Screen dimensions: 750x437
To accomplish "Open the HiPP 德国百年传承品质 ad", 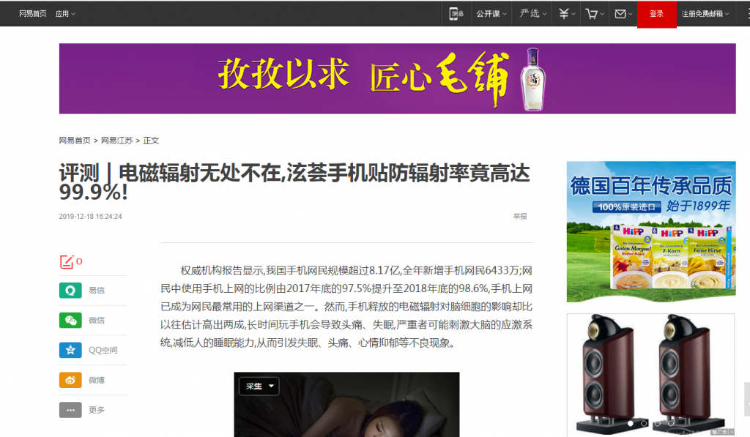I will pos(651,231).
